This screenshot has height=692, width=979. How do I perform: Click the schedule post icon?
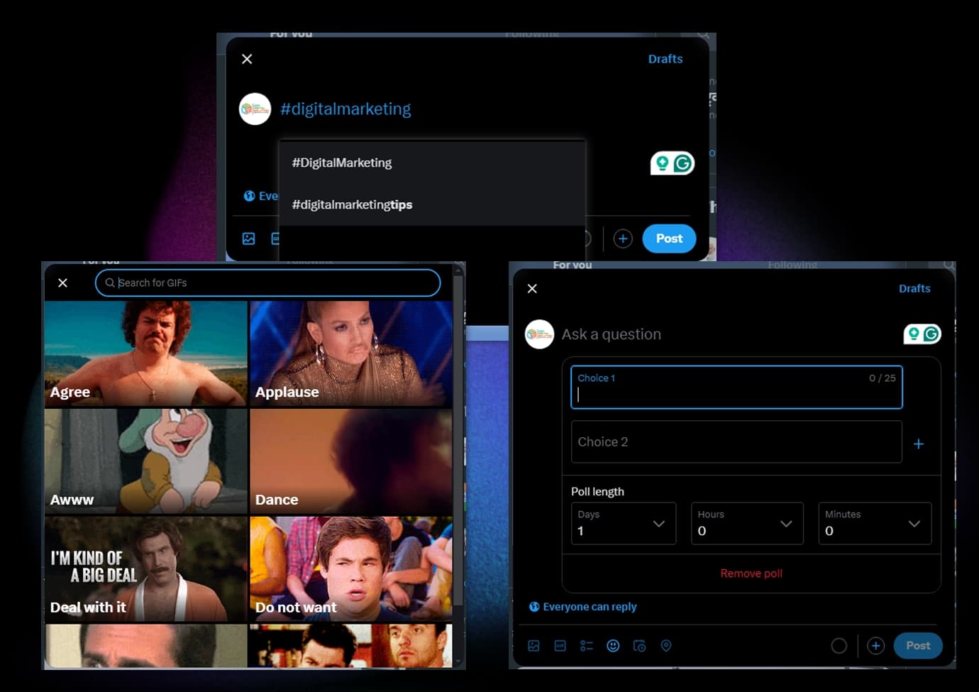tap(639, 646)
